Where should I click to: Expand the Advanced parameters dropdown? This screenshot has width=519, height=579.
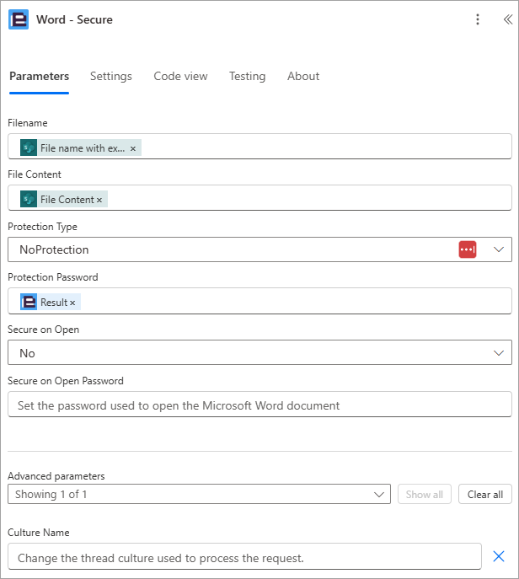point(199,494)
